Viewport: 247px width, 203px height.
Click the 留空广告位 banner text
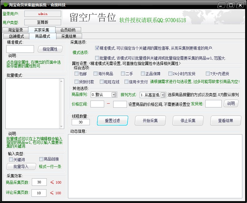tap(93, 17)
